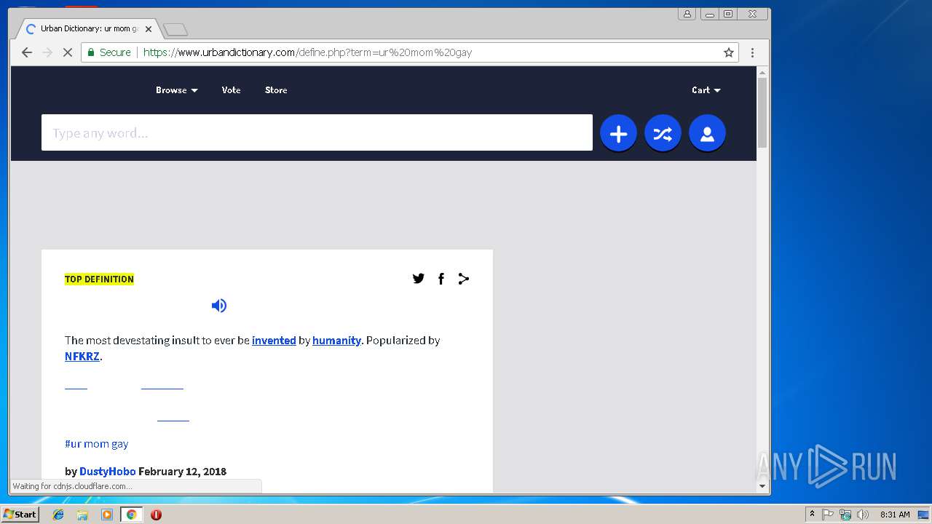Click the browser forward arrow
The height and width of the screenshot is (524, 932).
coord(47,52)
